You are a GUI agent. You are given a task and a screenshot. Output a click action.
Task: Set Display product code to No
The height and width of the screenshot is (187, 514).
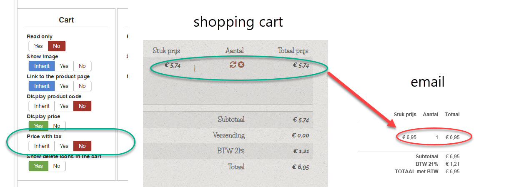coord(82,106)
